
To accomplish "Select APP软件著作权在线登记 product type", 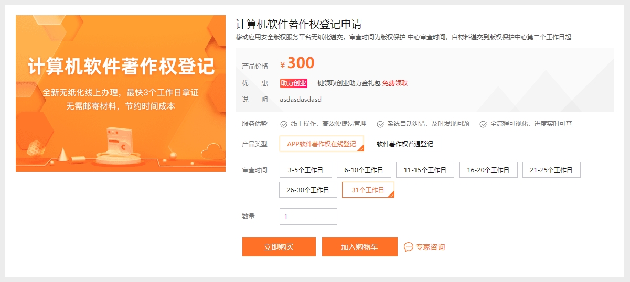I will (322, 144).
